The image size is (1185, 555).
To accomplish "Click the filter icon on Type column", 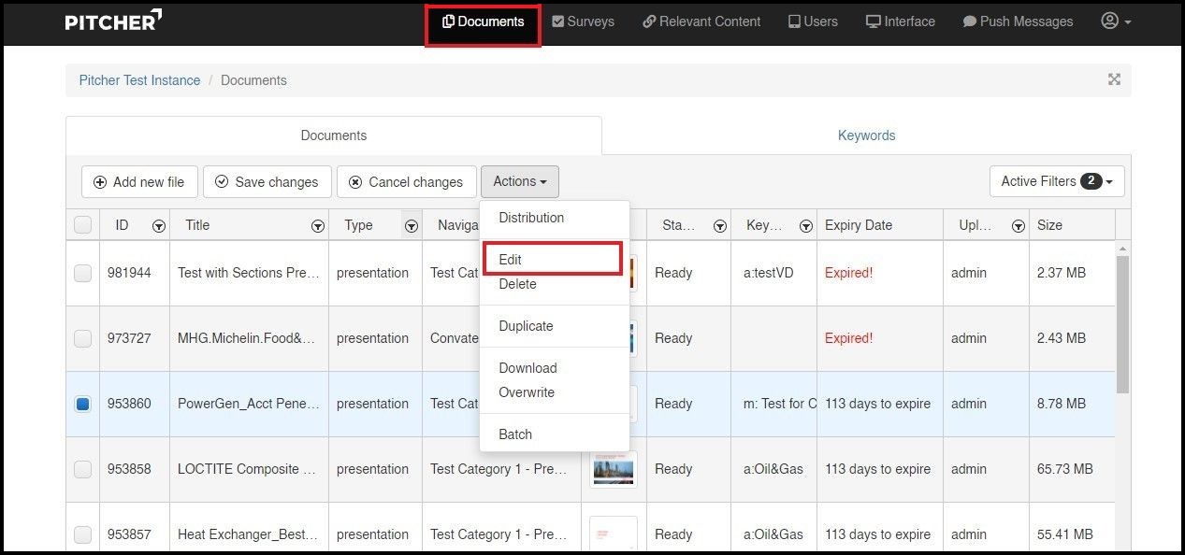I will point(411,225).
